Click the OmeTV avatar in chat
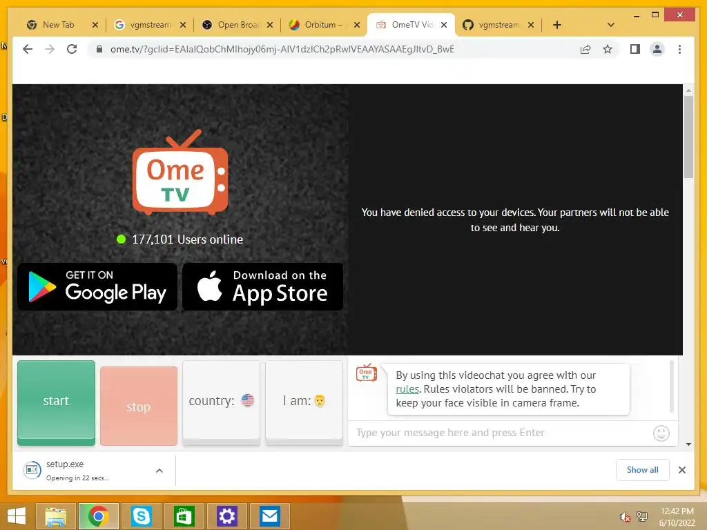This screenshot has width=707, height=530. click(x=367, y=373)
